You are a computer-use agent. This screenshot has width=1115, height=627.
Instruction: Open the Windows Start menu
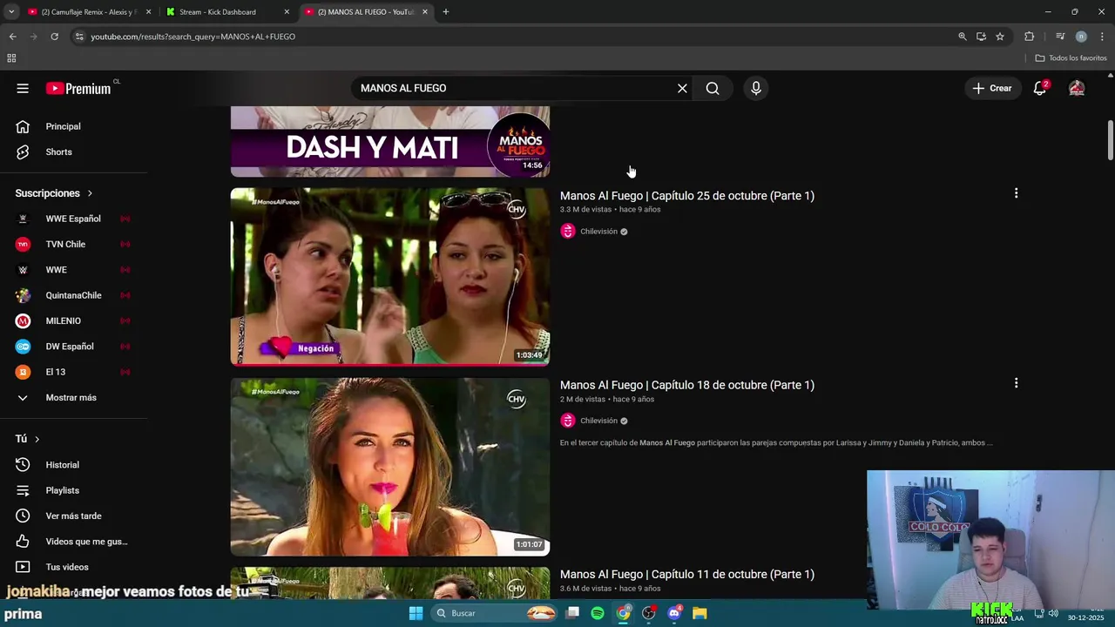tap(416, 613)
